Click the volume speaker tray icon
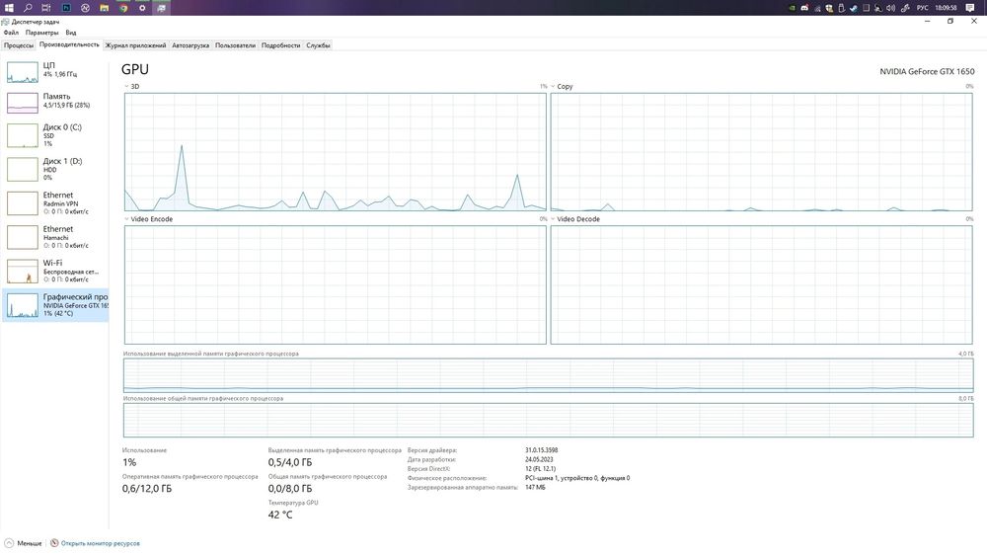 pos(890,8)
